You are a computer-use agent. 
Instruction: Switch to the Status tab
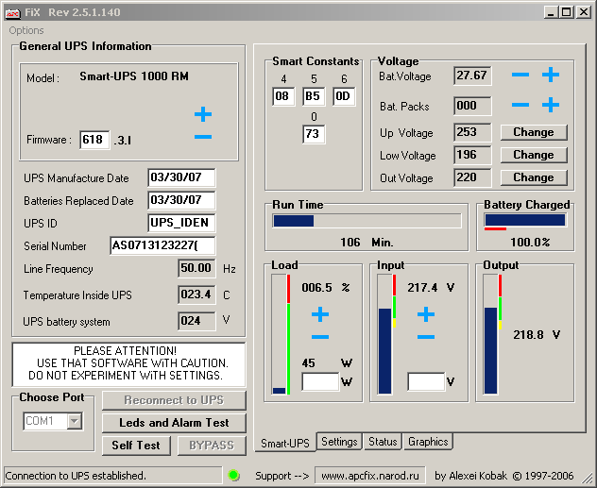[383, 442]
